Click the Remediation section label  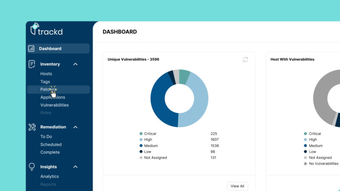click(x=53, y=127)
